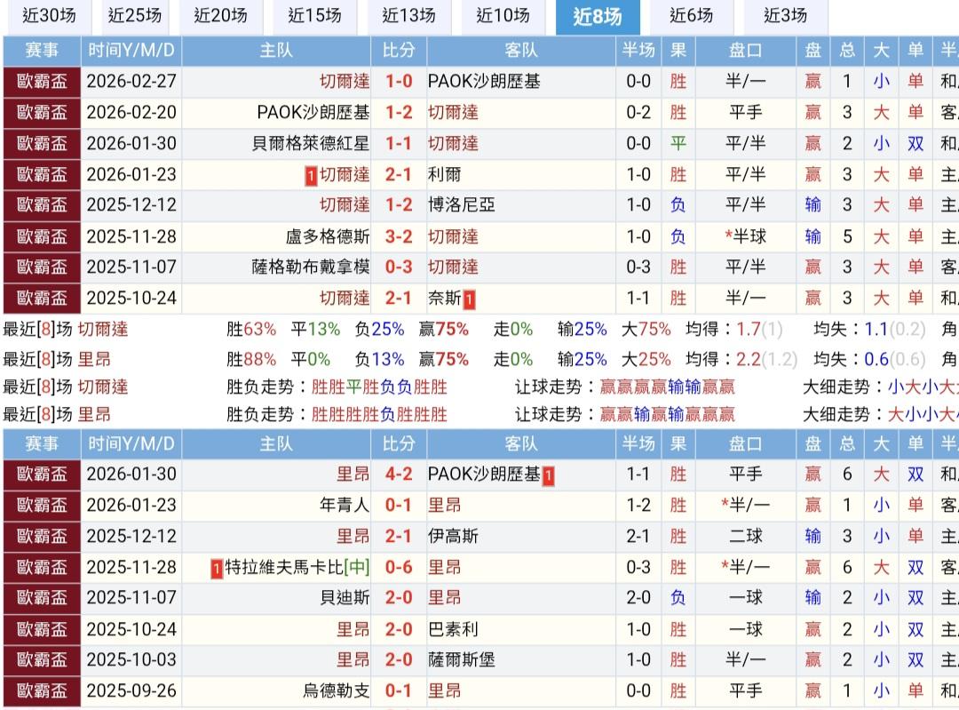Open the 近15场 tab

coord(314,16)
